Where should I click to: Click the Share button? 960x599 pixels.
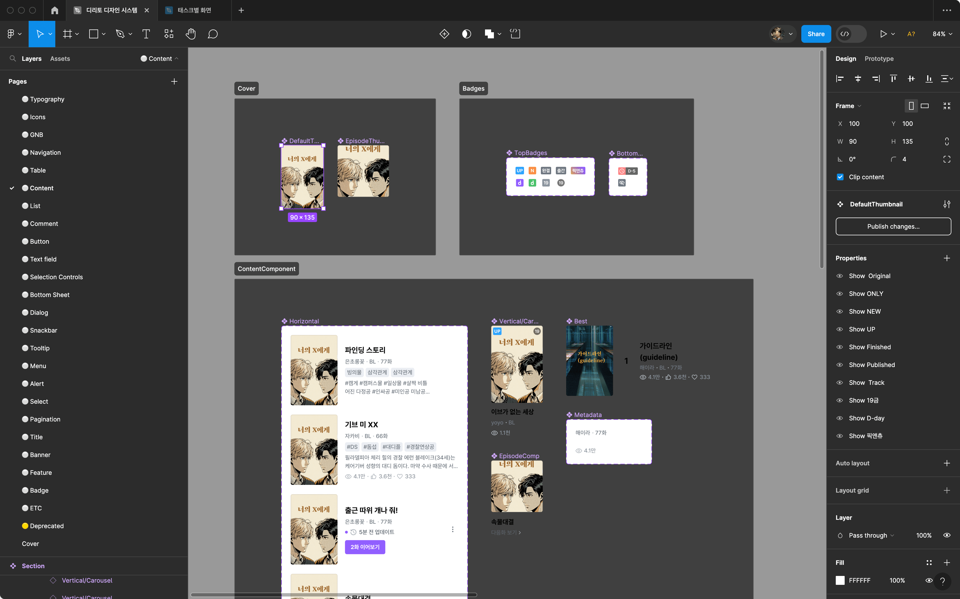pos(816,34)
